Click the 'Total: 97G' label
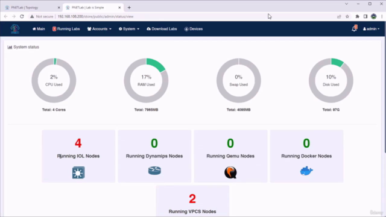 tap(331, 110)
